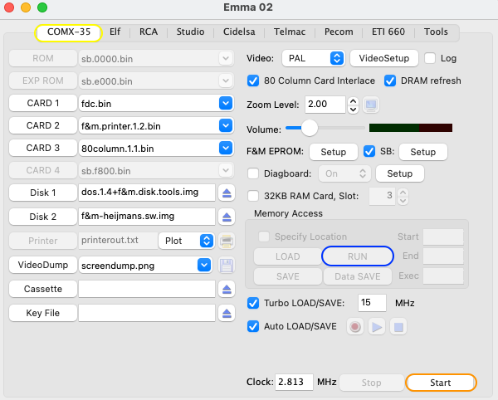
Task: Toggle the SB checkbox
Action: tap(369, 151)
